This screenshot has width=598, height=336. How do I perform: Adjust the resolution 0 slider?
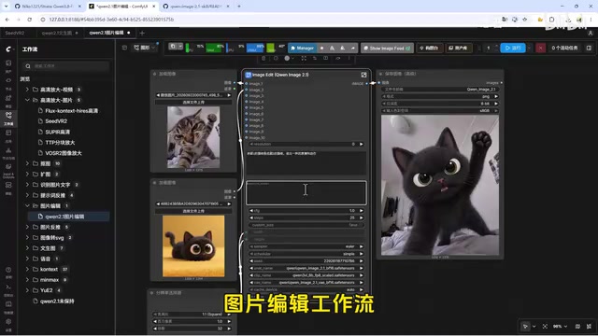tap(306, 144)
